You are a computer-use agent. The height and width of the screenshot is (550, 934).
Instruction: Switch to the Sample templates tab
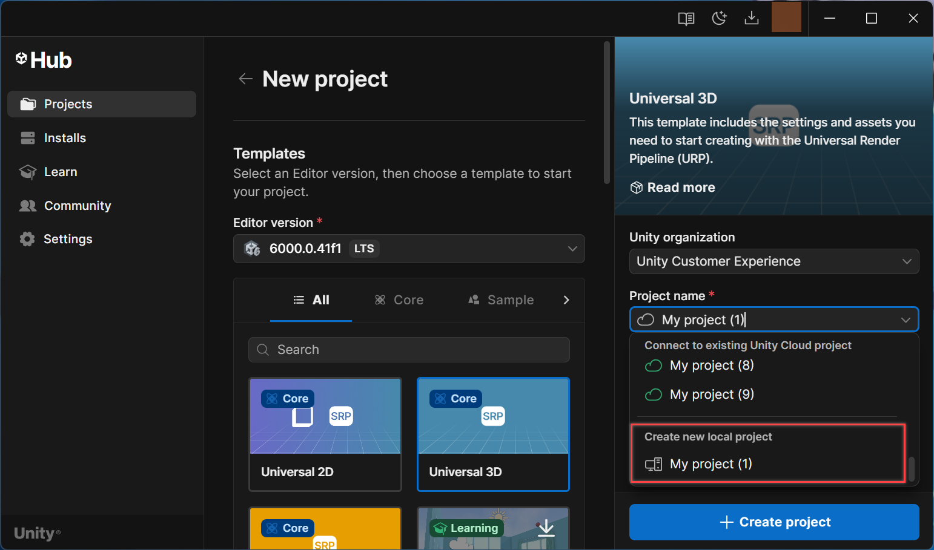pos(501,300)
